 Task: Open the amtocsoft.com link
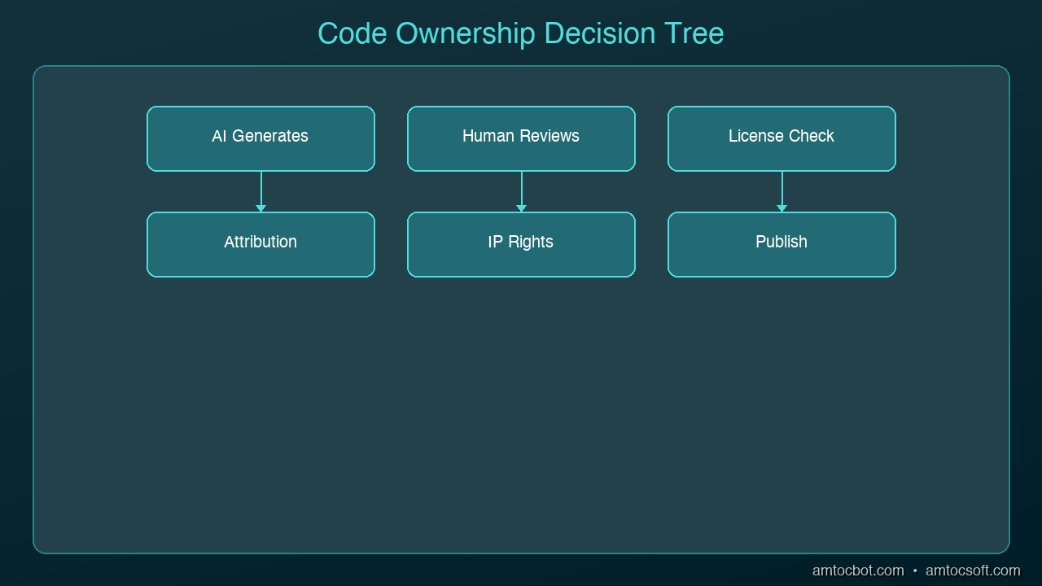pyautogui.click(x=973, y=571)
